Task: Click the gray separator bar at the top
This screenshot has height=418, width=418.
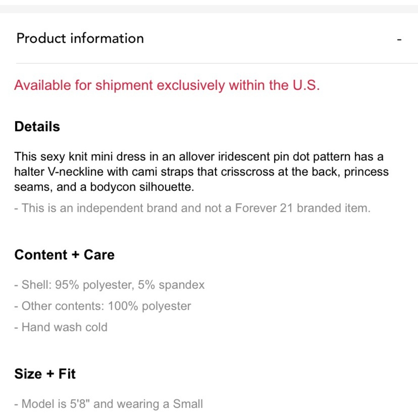Action: (x=209, y=9)
